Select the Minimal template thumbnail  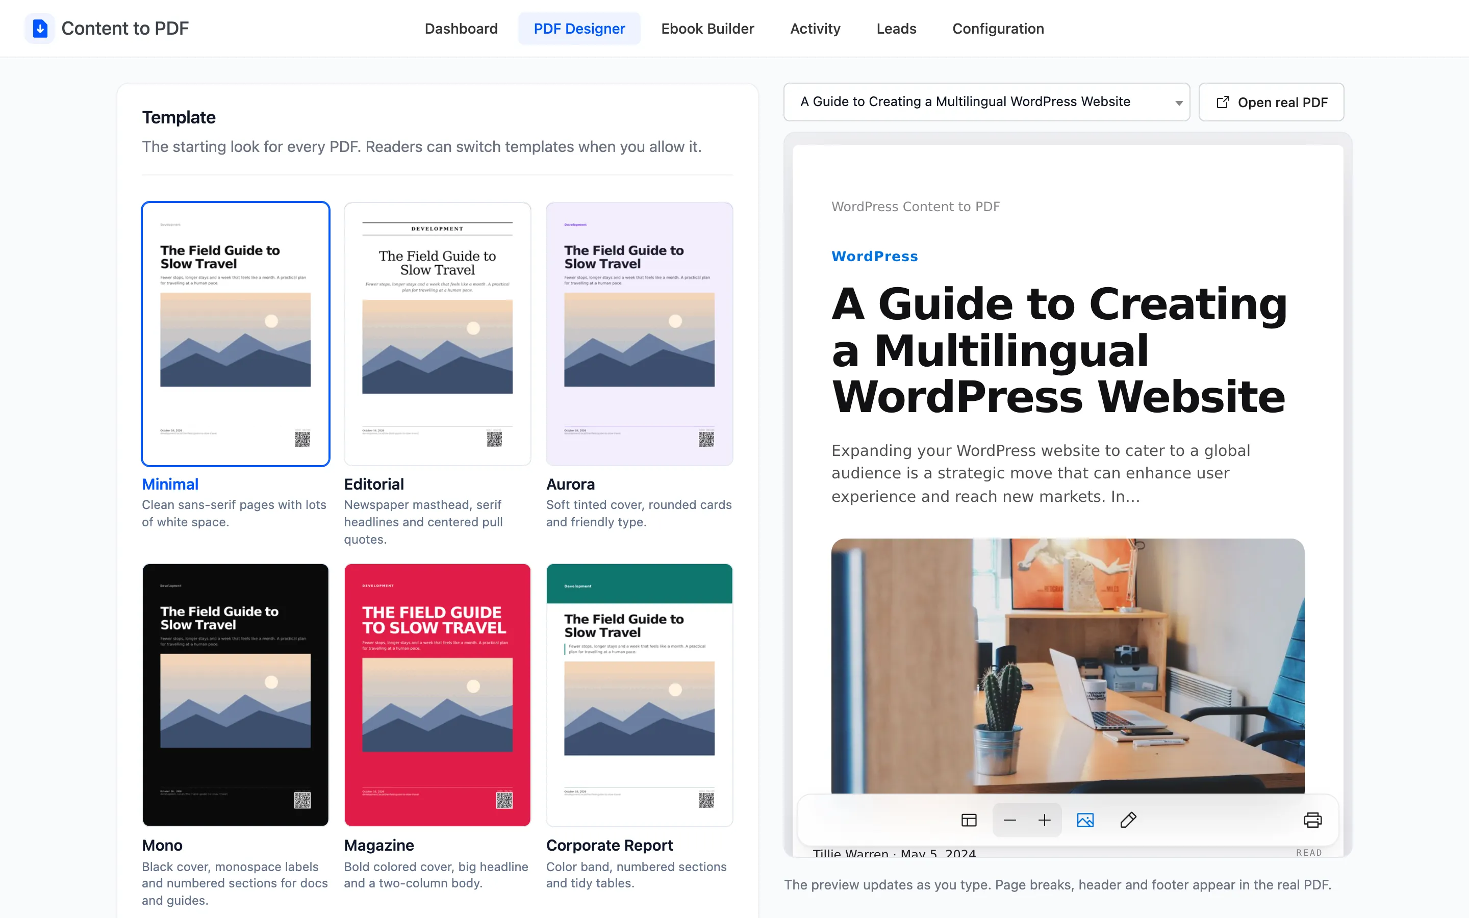tap(236, 334)
